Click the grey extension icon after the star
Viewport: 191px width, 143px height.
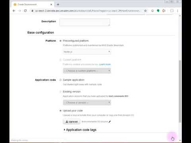point(152,11)
